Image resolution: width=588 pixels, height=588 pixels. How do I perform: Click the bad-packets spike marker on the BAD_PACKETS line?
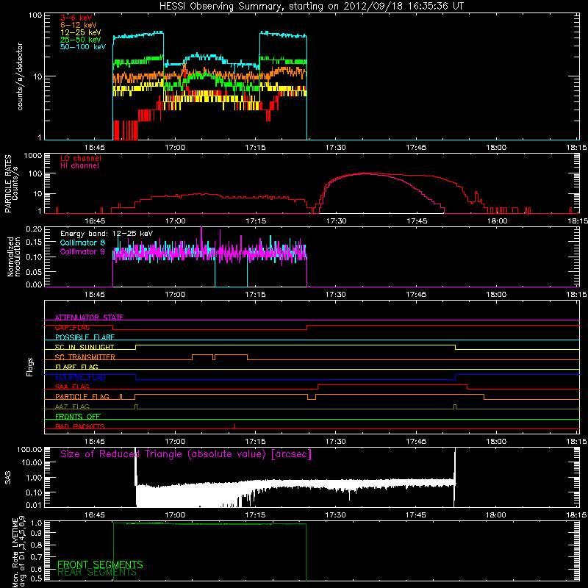point(234,426)
